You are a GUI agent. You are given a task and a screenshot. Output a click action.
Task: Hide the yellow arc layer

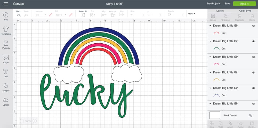(x=254, y=73)
